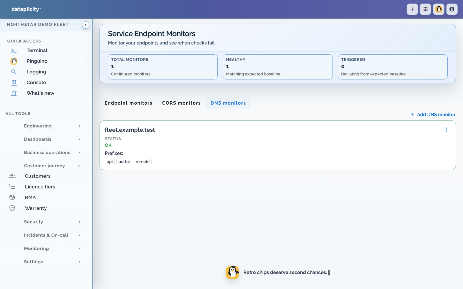Click the fleet.example.test monitor title
Viewport: 463px width, 289px height.
point(130,130)
